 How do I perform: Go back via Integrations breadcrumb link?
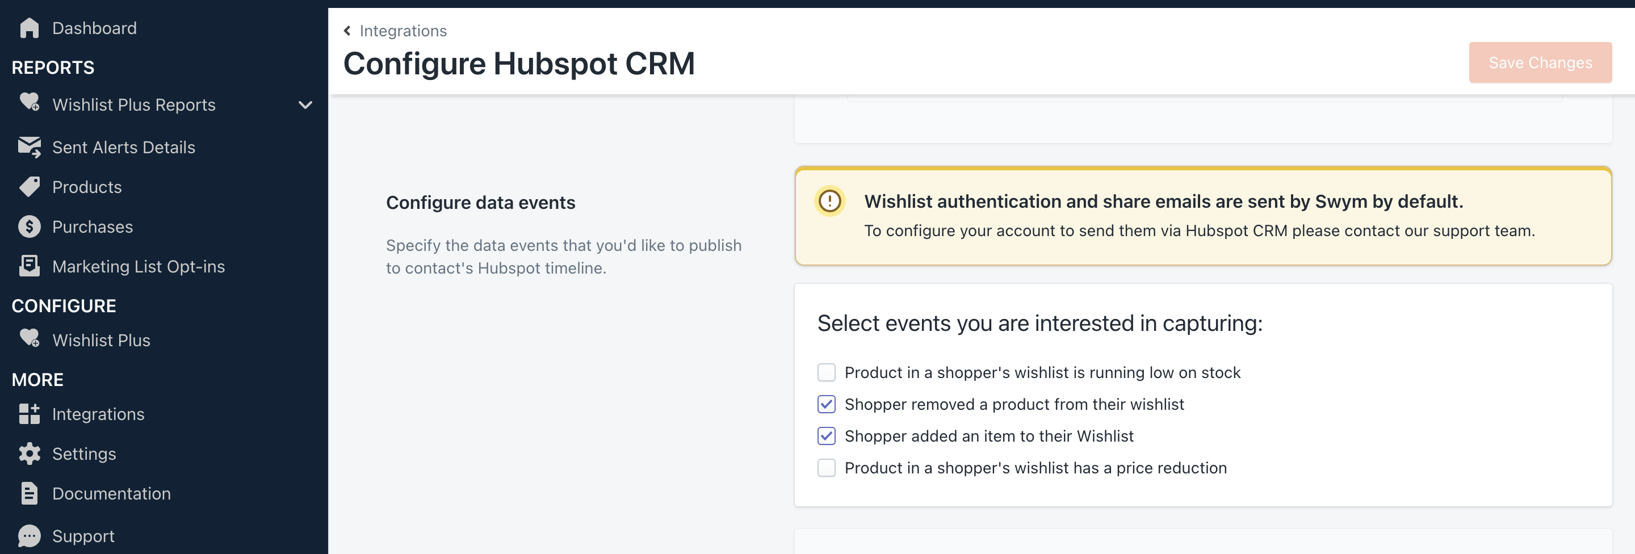click(x=403, y=31)
